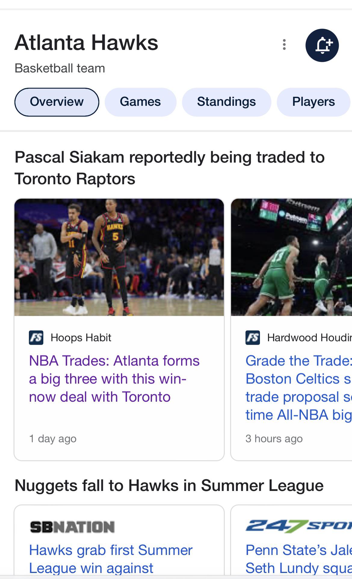Viewport: 352px width, 579px height.
Task: Select the Overview tab
Action: tap(57, 102)
